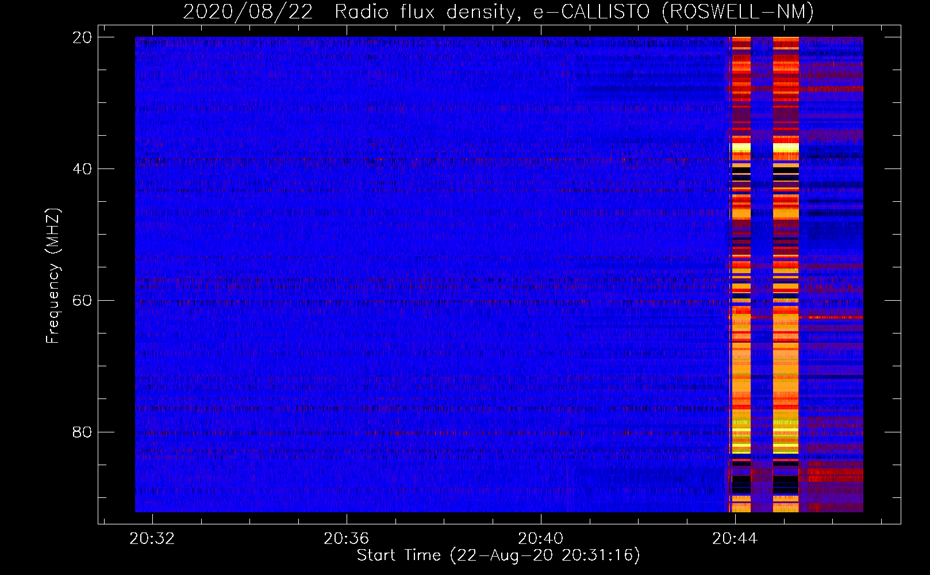Click the 20:44 time tick label

[x=735, y=539]
